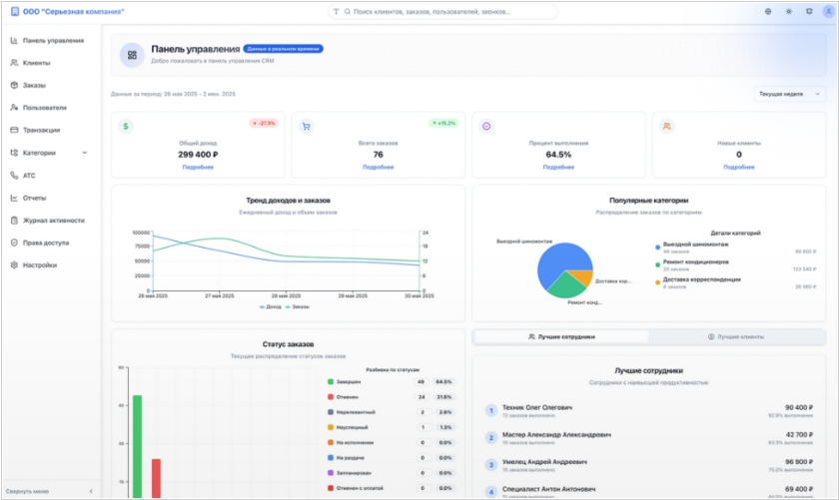Image resolution: width=839 pixels, height=500 pixels.
Task: Click the new clients card people icon
Action: pyautogui.click(x=666, y=127)
